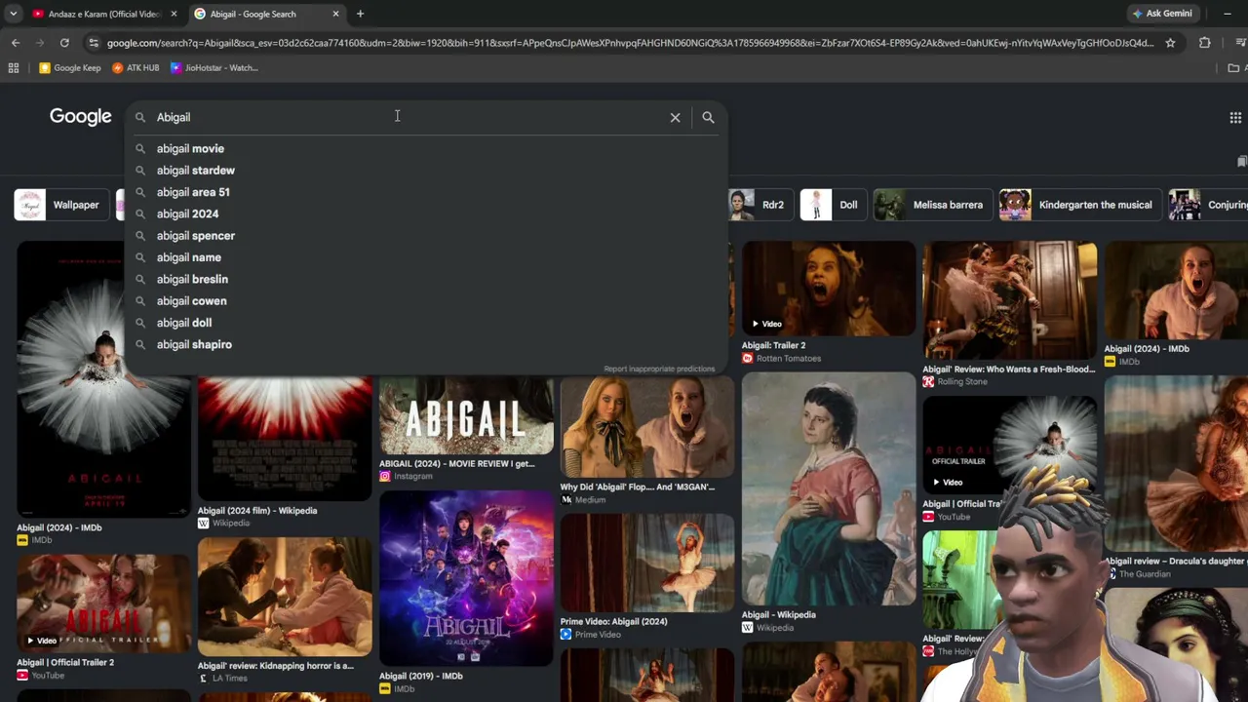Filter images by the Wallpaper chip
The image size is (1248, 702).
tap(60, 205)
